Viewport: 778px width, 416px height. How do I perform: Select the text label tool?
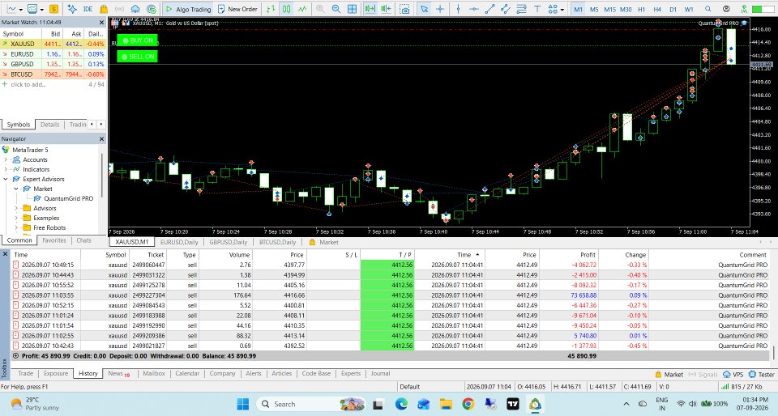(x=537, y=9)
